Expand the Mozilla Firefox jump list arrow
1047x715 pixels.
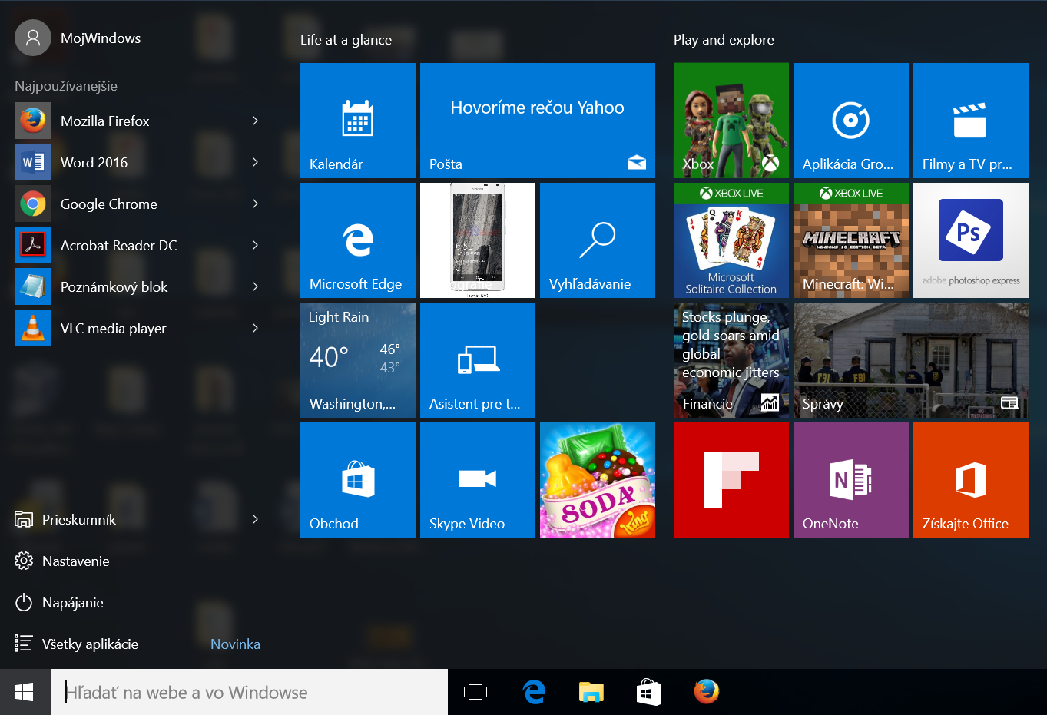pos(255,121)
